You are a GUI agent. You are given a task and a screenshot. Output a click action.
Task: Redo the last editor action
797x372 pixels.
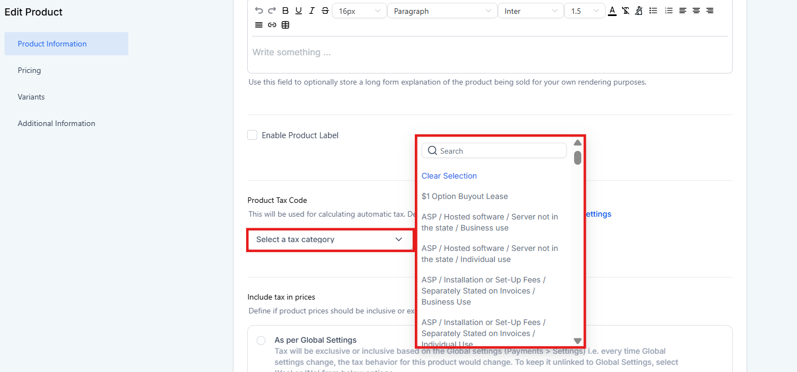tap(272, 11)
